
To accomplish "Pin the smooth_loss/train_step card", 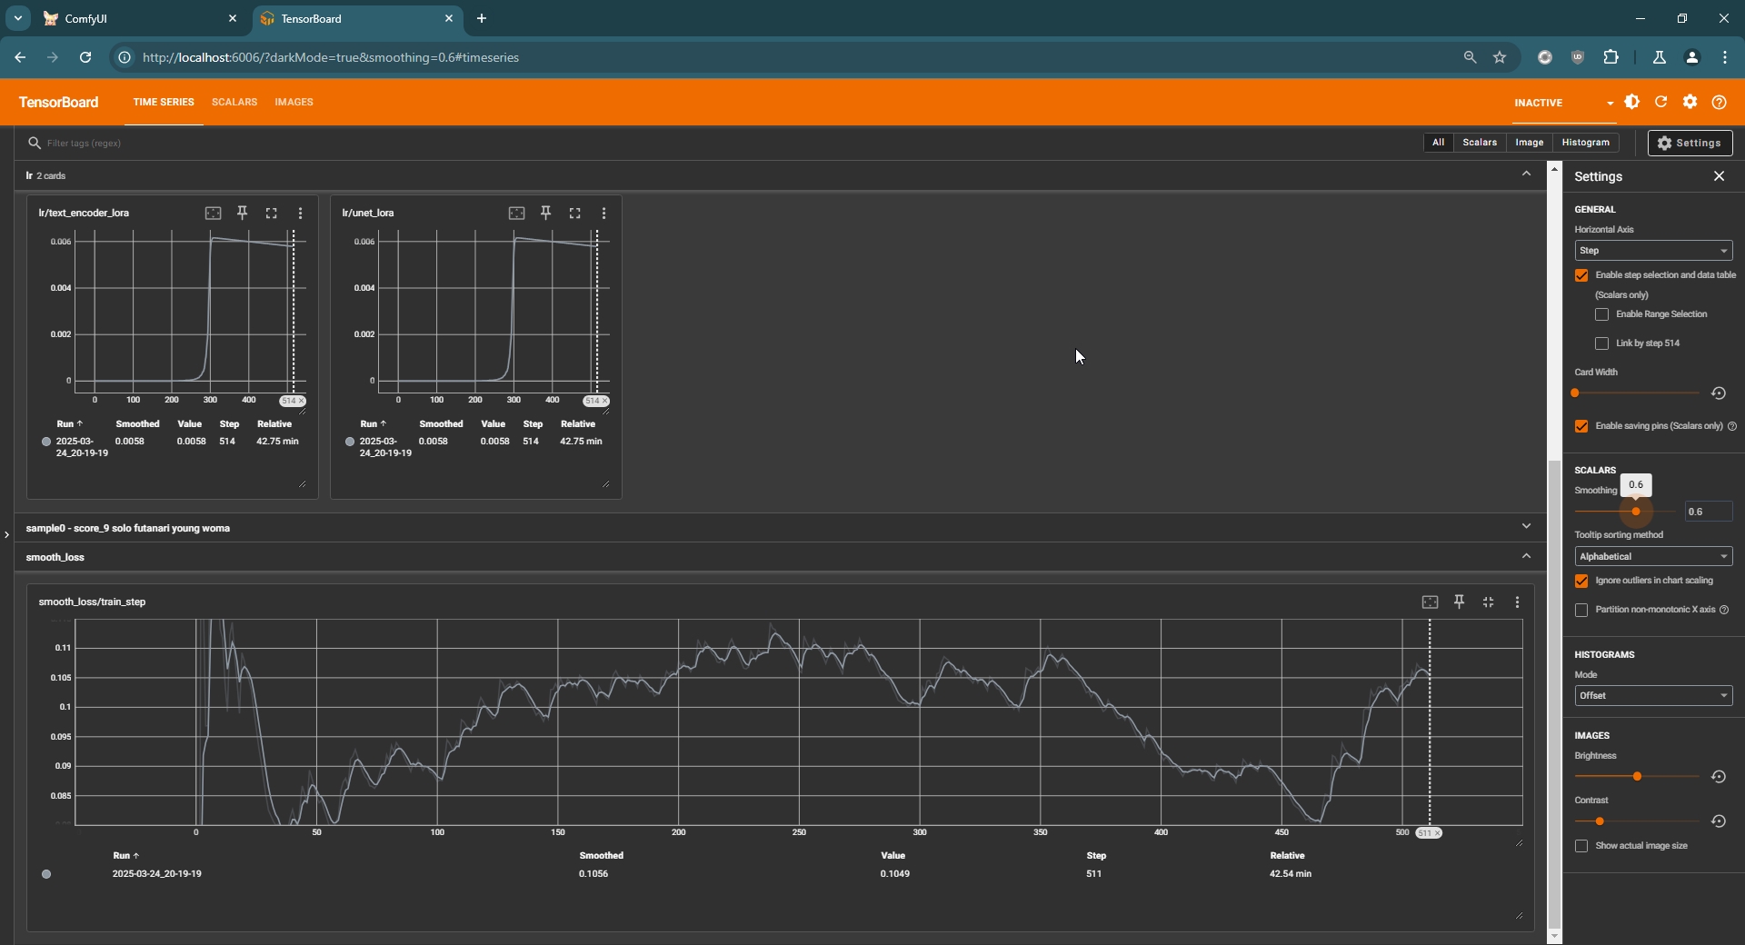I will tap(1459, 602).
